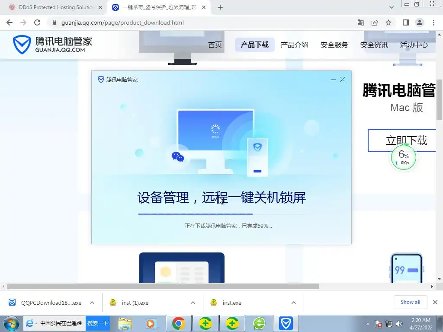Image resolution: width=443 pixels, height=332 pixels.
Task: Open 安全服务 navigation item
Action: (x=334, y=45)
